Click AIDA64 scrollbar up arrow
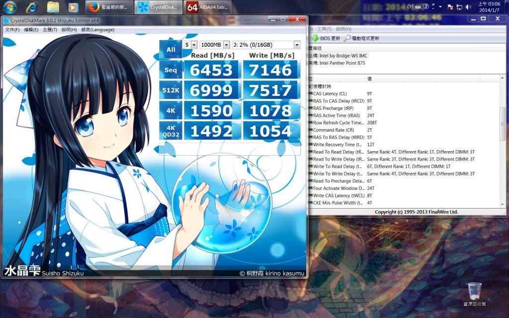Image resolution: width=509 pixels, height=318 pixels. click(503, 78)
